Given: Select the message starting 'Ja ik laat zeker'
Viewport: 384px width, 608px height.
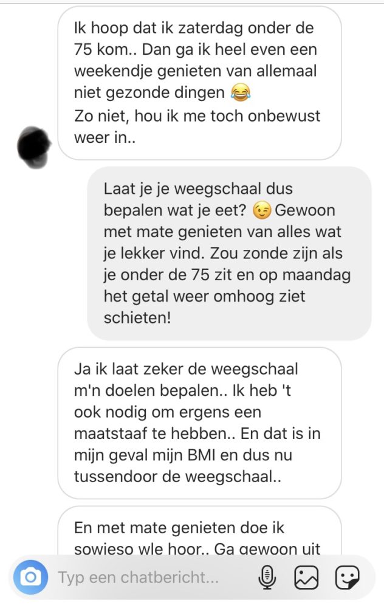Looking at the screenshot, I should [199, 423].
